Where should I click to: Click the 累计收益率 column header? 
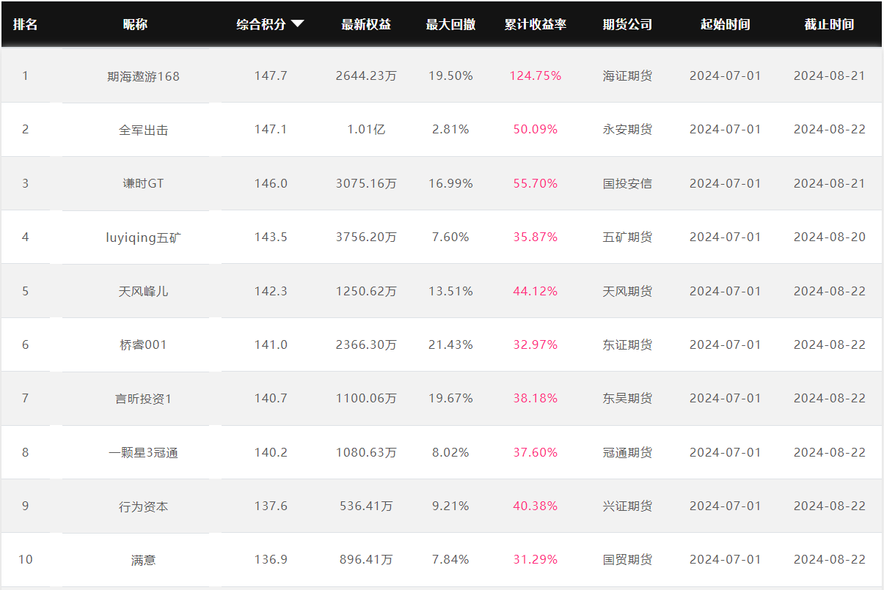coord(536,24)
